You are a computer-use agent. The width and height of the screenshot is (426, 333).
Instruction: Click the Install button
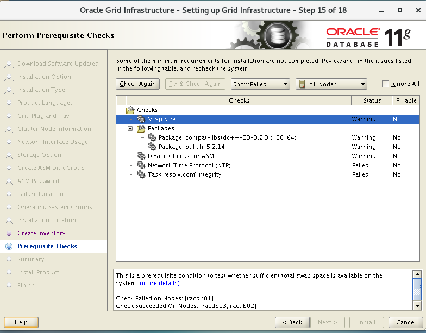click(366, 322)
